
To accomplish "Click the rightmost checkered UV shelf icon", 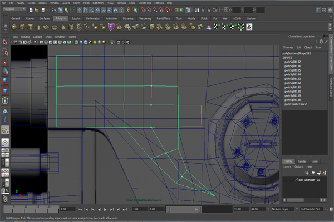I will point(249,27).
